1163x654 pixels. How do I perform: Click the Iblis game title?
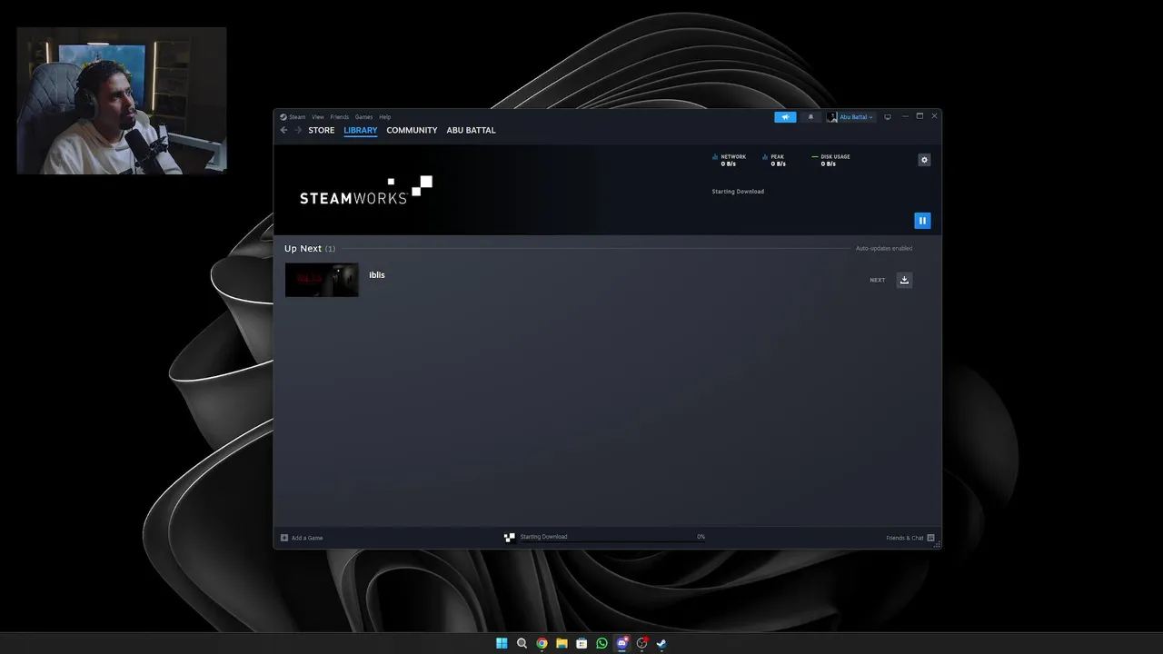tap(377, 275)
